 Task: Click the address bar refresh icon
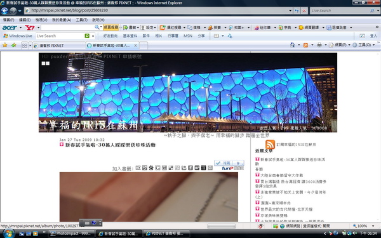(297, 11)
